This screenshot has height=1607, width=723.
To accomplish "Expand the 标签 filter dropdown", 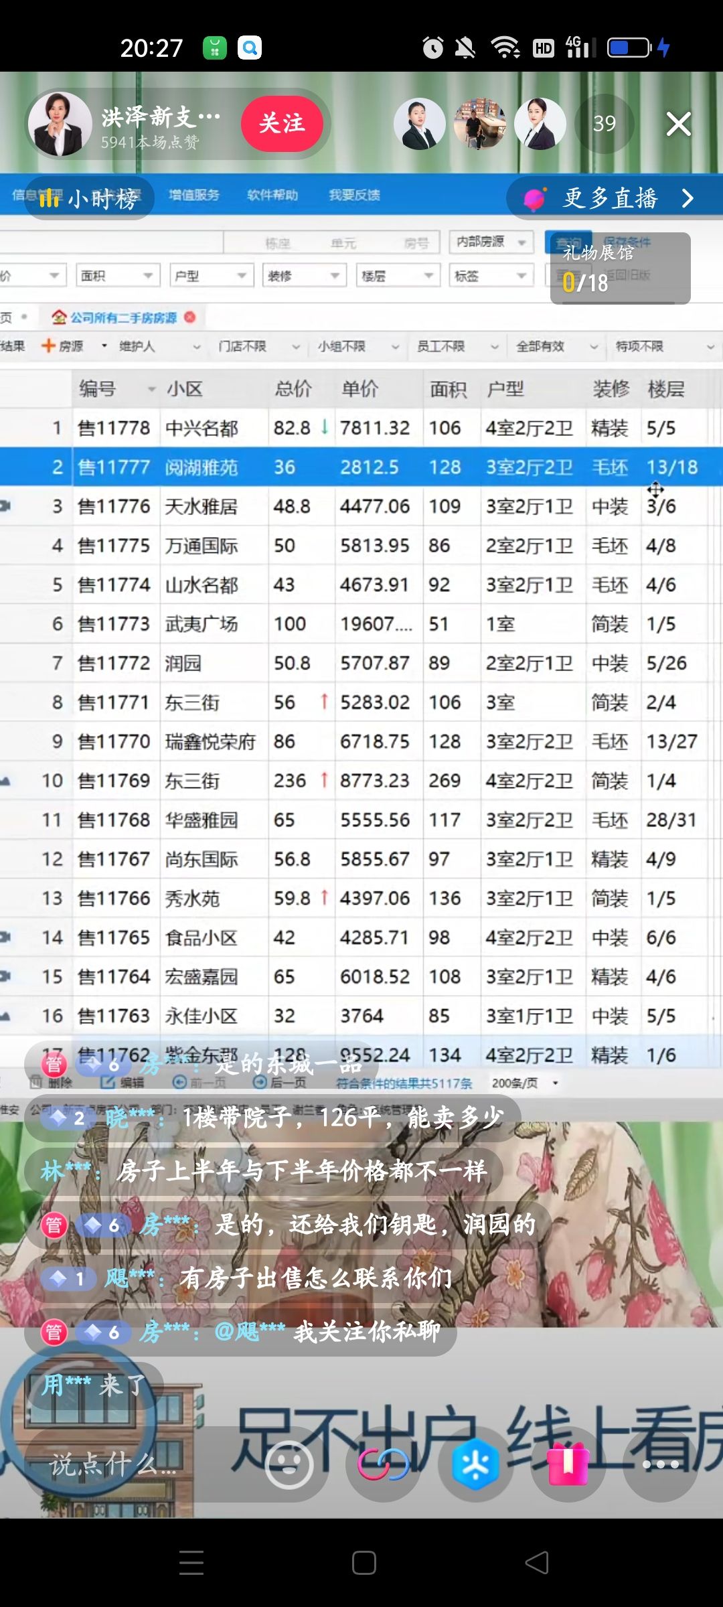I will (491, 275).
